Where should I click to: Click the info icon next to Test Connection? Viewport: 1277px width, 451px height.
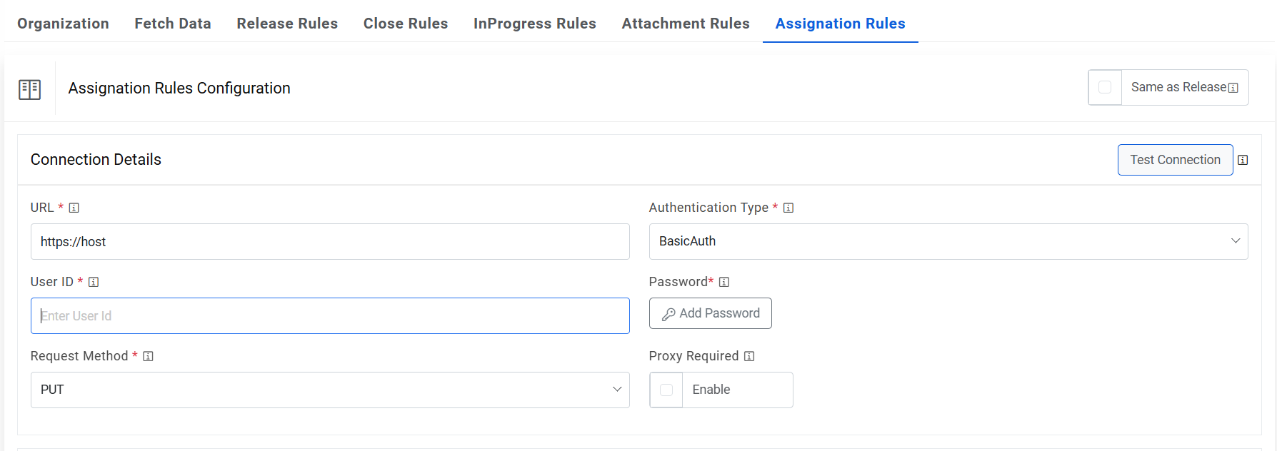(x=1243, y=160)
